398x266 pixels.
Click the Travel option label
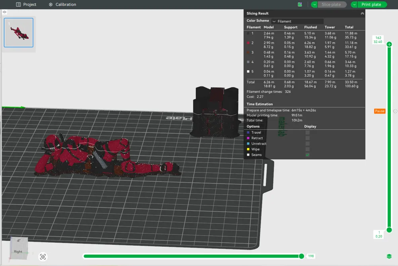[256, 132]
